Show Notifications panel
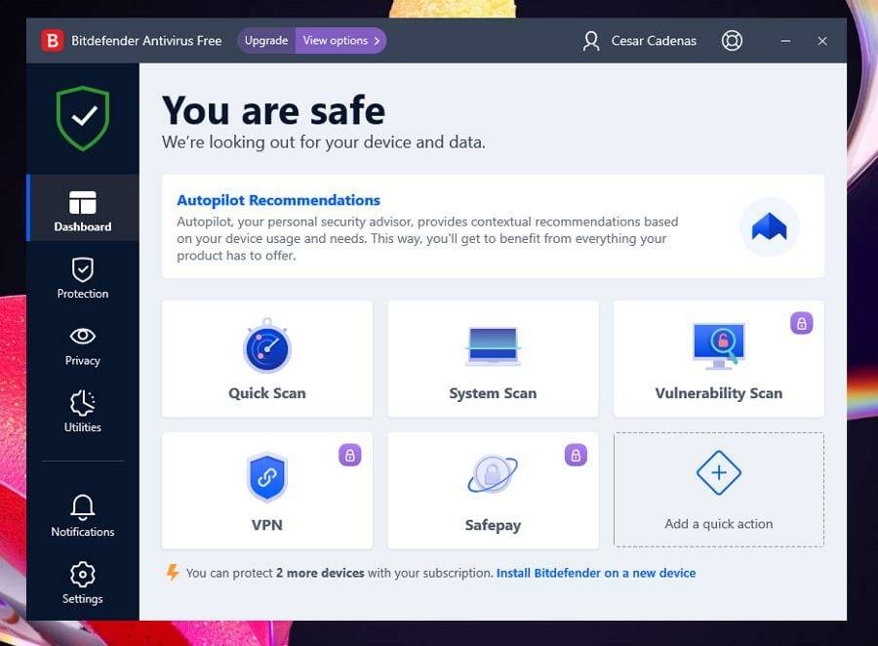Viewport: 878px width, 646px height. [x=83, y=516]
